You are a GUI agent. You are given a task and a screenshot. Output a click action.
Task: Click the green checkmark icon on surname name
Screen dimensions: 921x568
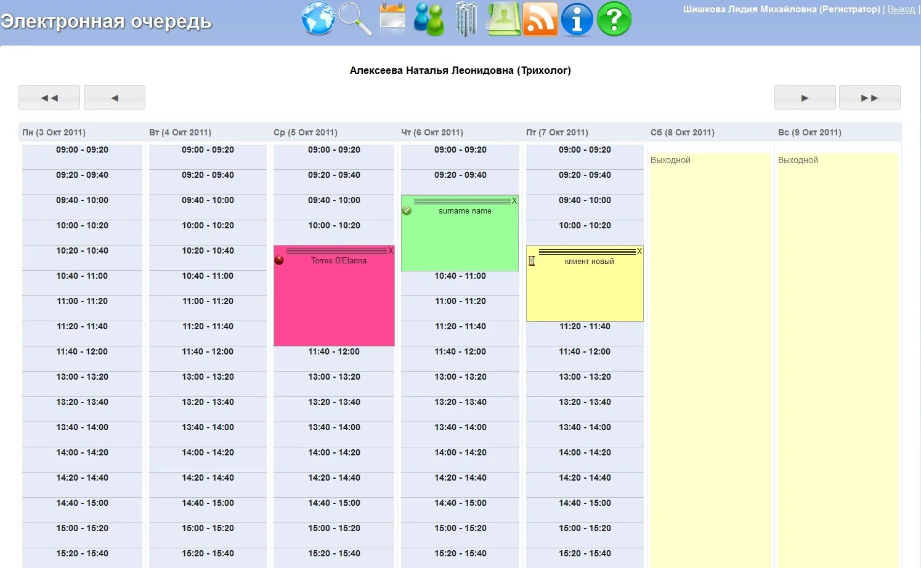(x=407, y=210)
